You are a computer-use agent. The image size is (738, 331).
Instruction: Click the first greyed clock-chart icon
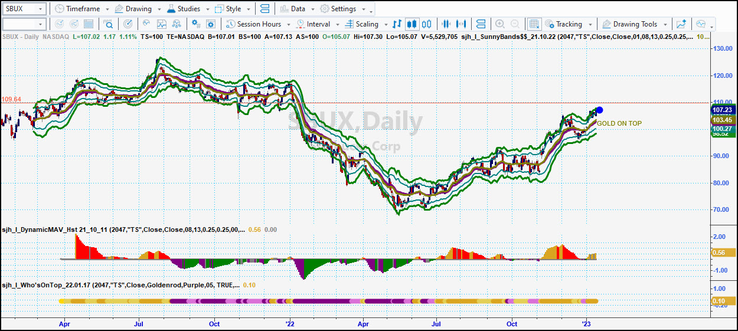pyautogui.click(x=58, y=24)
